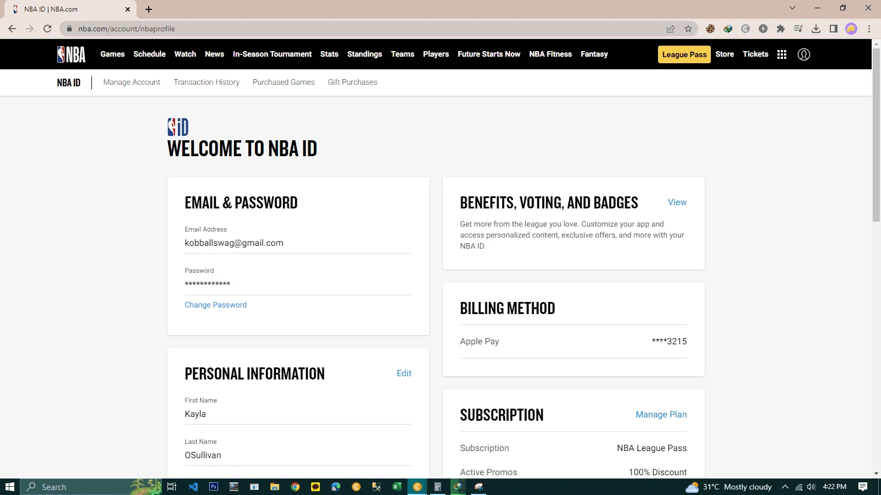Click the NBA ID logo above welcome heading

coord(178,127)
